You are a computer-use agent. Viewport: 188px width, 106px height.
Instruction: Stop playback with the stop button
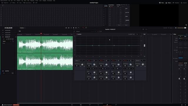(73, 28)
